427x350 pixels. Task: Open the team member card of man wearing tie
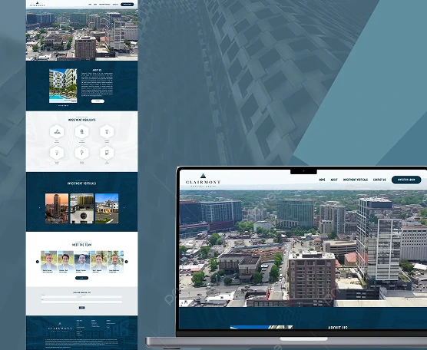[115, 262]
